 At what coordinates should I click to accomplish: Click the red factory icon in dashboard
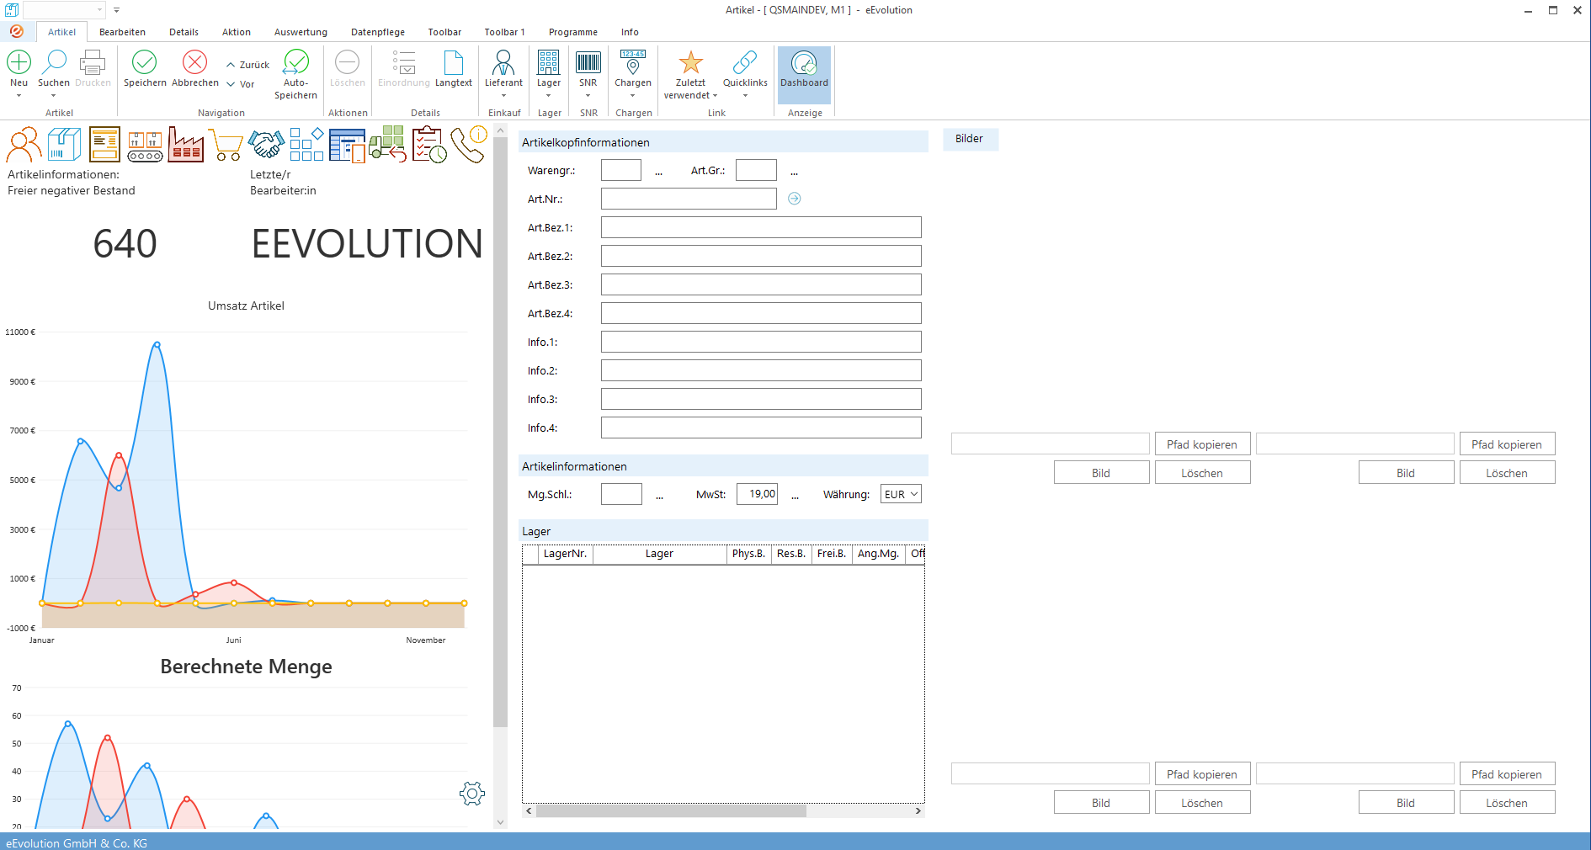(x=186, y=145)
